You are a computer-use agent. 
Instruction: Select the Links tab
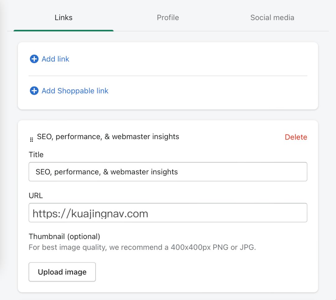[63, 17]
